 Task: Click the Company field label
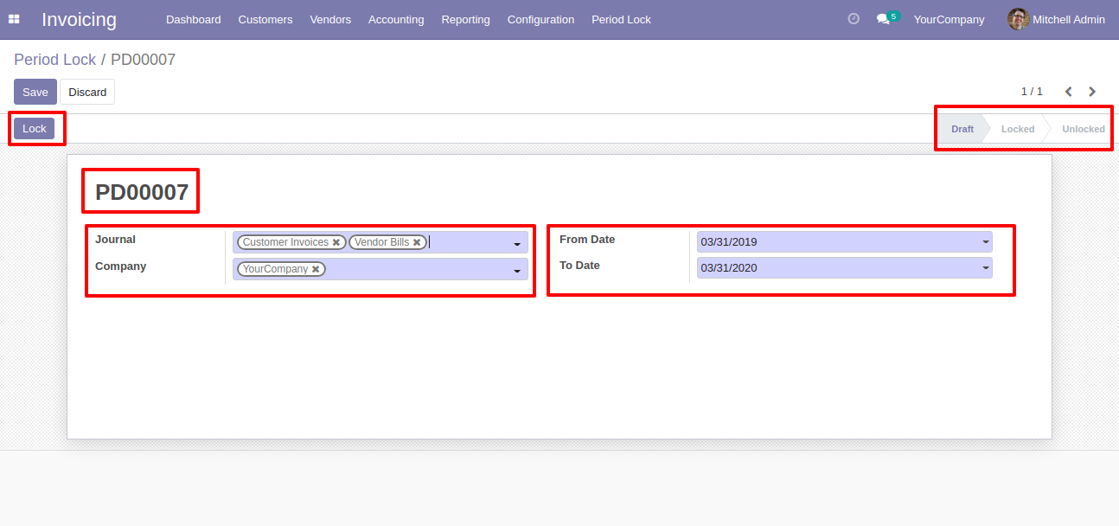coord(120,266)
